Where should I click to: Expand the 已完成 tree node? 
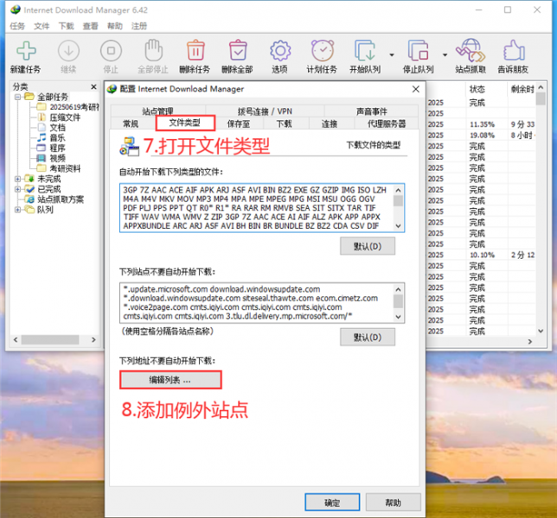tap(16, 189)
